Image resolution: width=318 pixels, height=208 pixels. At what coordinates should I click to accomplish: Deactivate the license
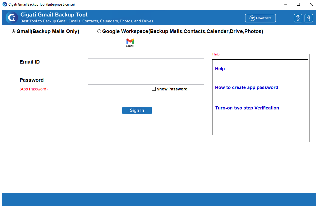coord(260,18)
